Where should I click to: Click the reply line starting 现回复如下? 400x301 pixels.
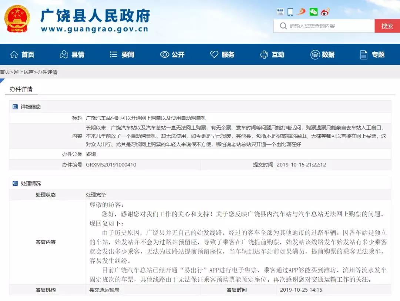(107, 224)
